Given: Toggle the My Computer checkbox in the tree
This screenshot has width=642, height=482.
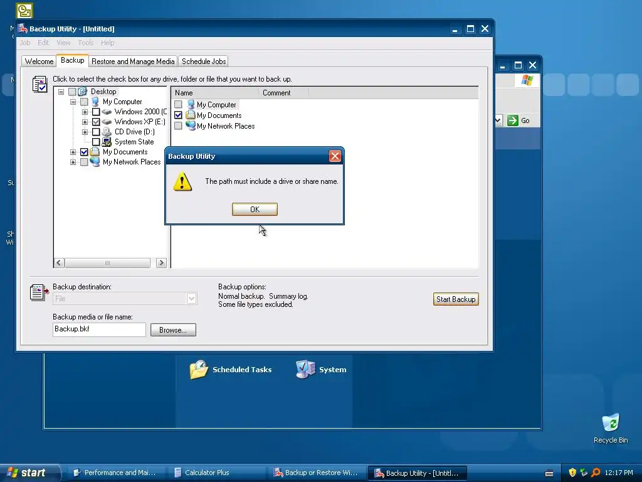Looking at the screenshot, I should (x=84, y=102).
